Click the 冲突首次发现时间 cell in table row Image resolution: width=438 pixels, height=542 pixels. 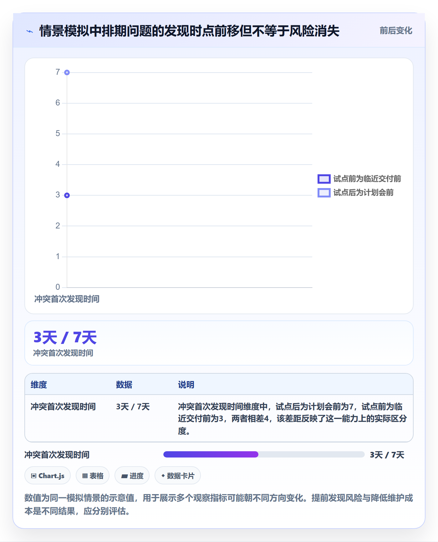click(63, 406)
